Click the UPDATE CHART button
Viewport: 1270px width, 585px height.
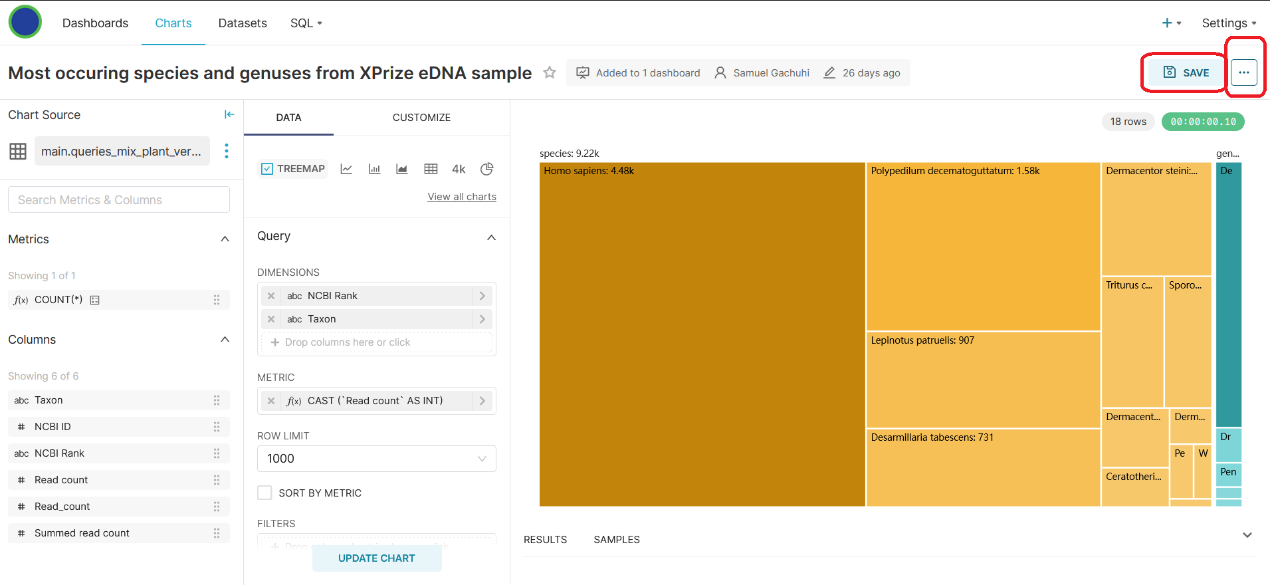coord(377,558)
